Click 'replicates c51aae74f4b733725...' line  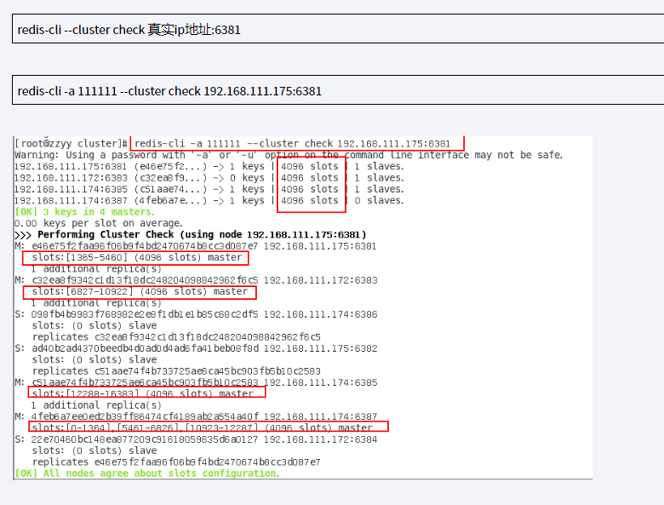(x=176, y=371)
